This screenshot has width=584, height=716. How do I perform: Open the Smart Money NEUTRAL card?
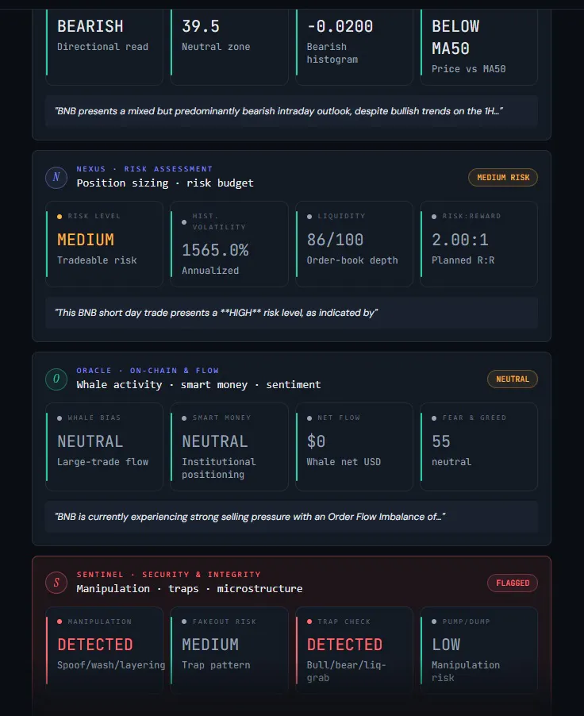(229, 447)
